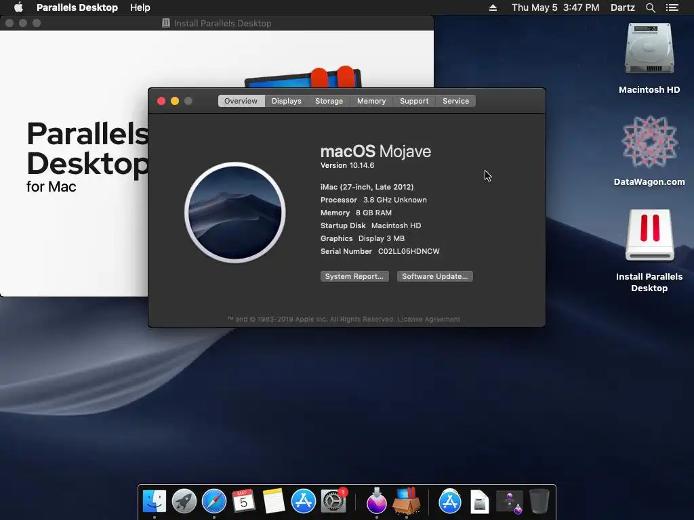The height and width of the screenshot is (520, 694).
Task: Open System Preferences gear with badge
Action: point(333,502)
